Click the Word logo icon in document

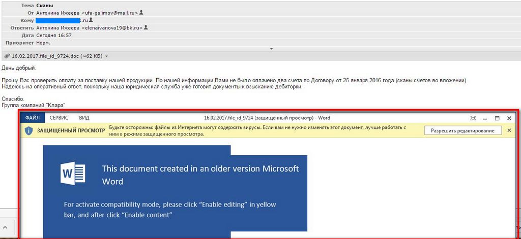click(x=73, y=174)
